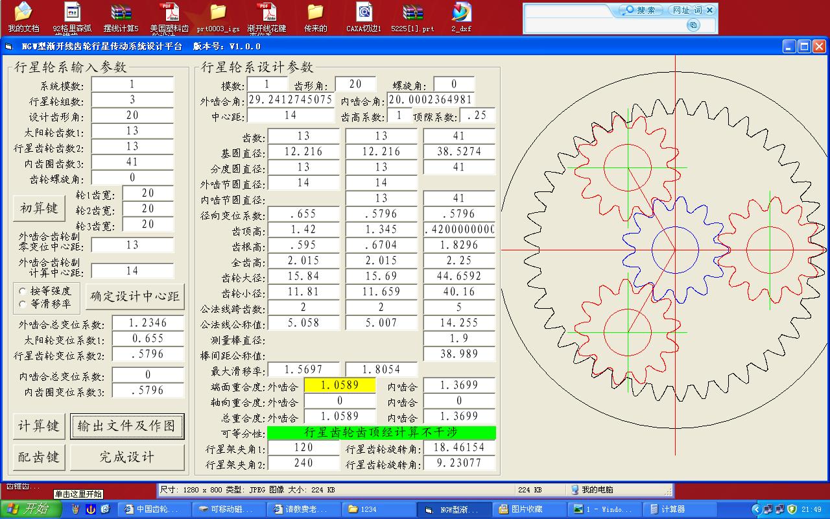
Task: Open the 渐开线花键 PDF icon
Action: click(267, 17)
